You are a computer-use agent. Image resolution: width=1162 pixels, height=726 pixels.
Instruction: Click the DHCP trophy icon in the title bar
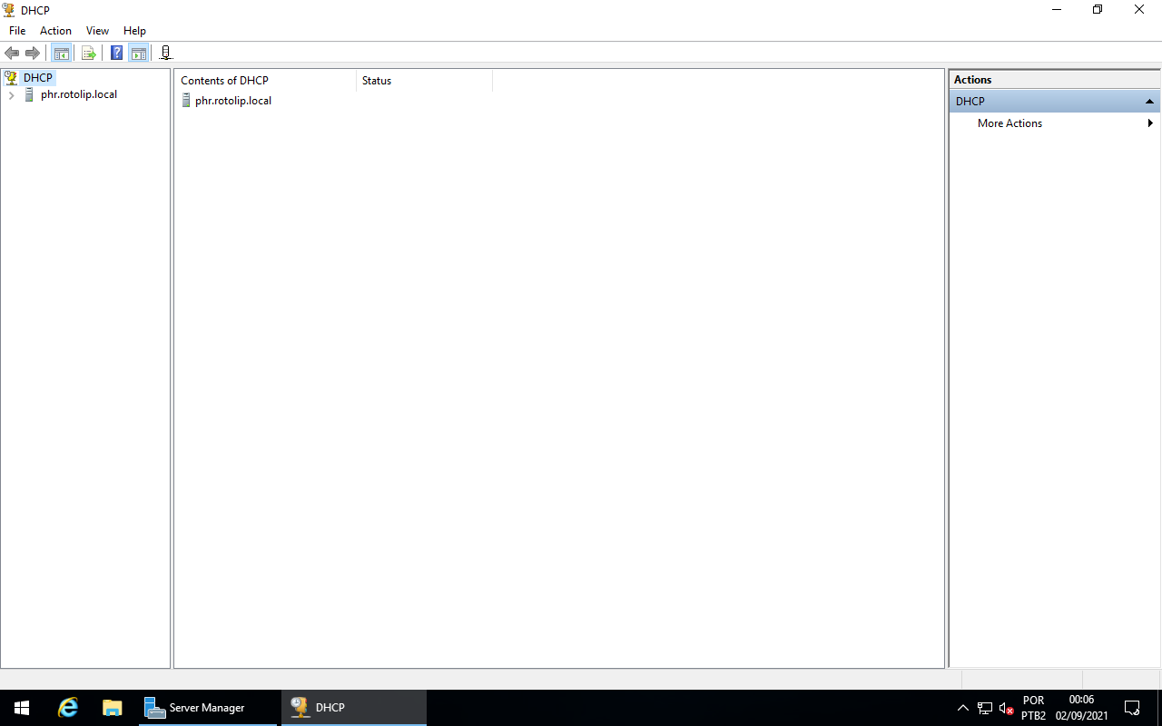point(9,10)
